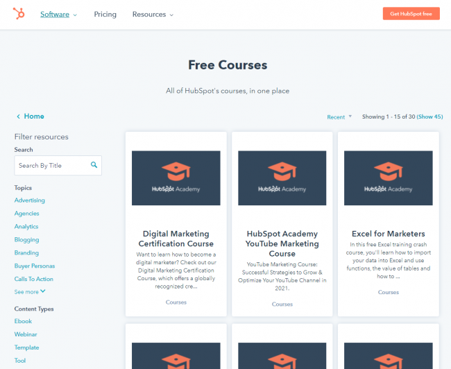
Task: Click Courses tag under Excel for Marketers
Action: (x=389, y=292)
